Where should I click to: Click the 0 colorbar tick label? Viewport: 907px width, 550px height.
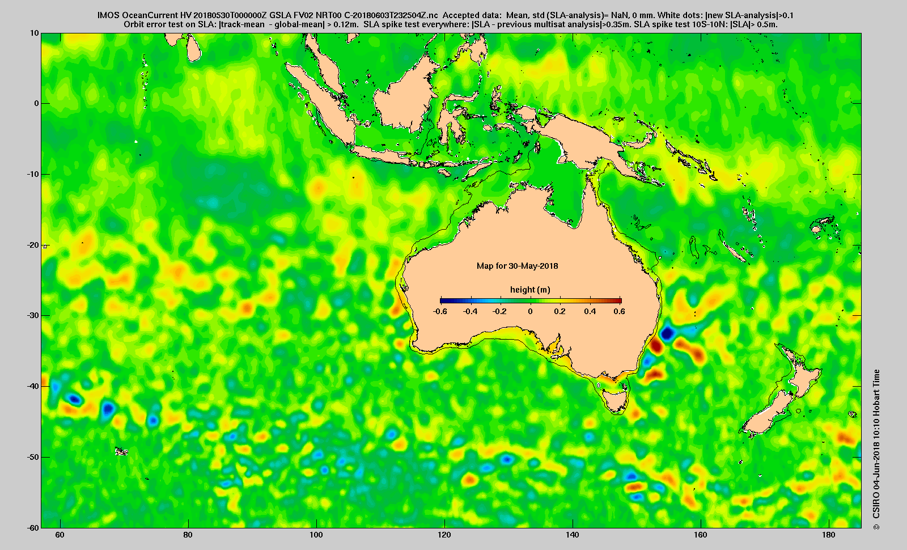click(531, 311)
